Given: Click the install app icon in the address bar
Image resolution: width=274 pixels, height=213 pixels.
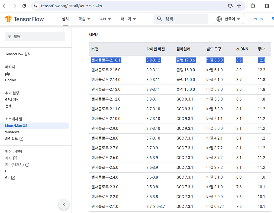Looking at the screenshot, I should pos(230,6).
